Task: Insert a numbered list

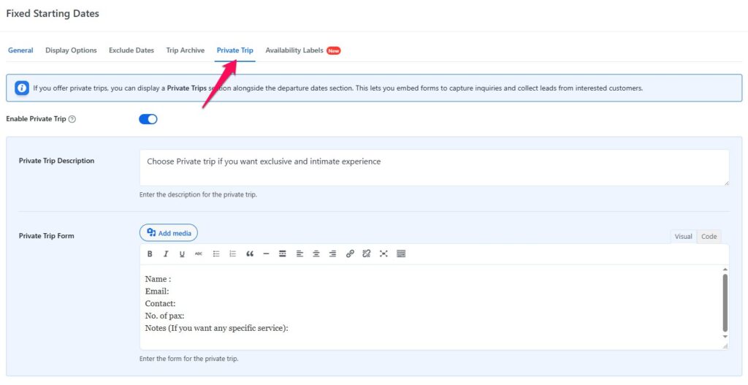Action: [233, 254]
